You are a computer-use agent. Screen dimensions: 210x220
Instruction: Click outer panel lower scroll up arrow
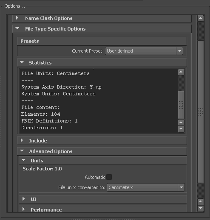click(201, 202)
